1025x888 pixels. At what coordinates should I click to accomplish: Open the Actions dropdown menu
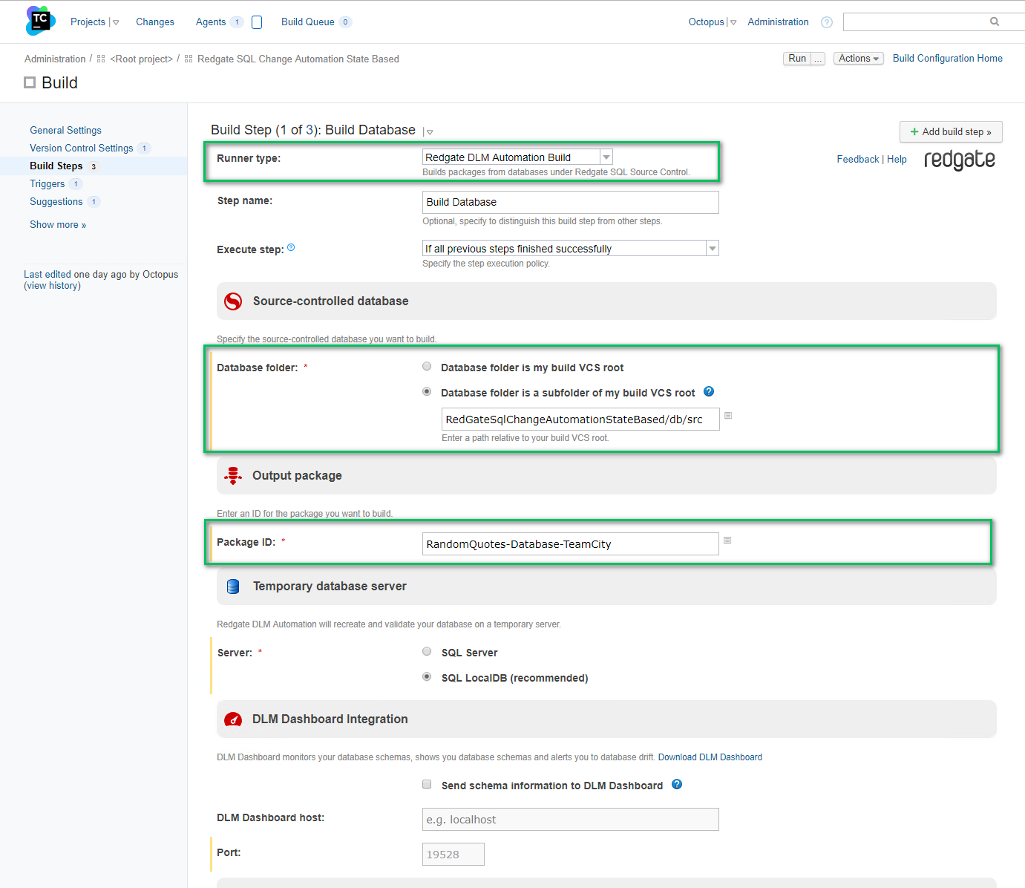(858, 59)
